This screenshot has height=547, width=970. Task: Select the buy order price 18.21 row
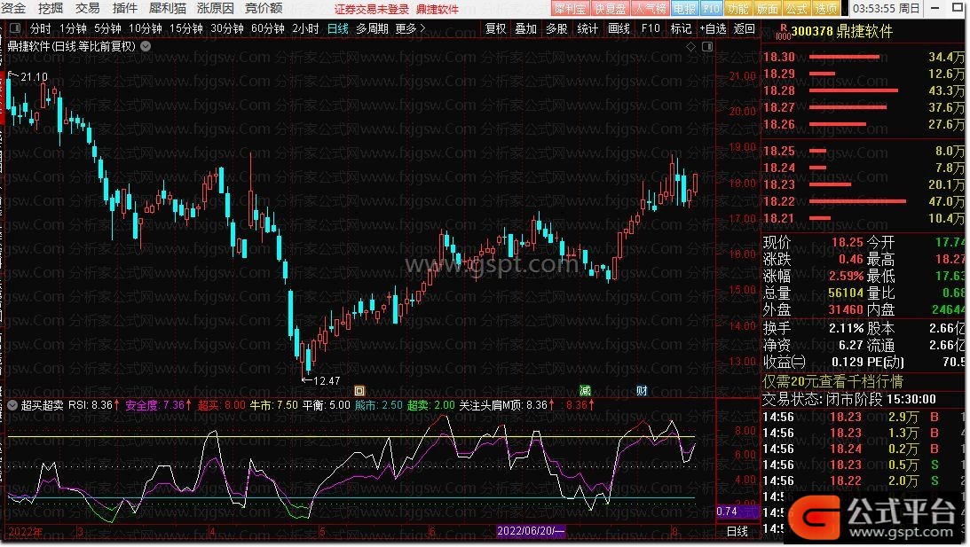coord(864,218)
